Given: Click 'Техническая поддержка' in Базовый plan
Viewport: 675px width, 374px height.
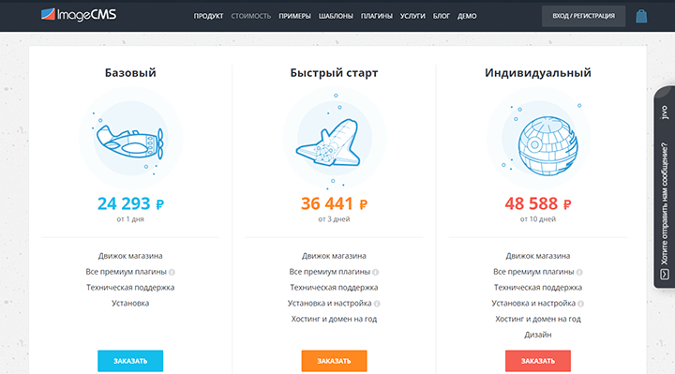Looking at the screenshot, I should pos(130,287).
